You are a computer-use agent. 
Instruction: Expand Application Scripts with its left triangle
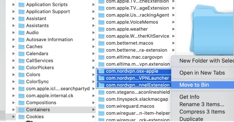point(14,5)
